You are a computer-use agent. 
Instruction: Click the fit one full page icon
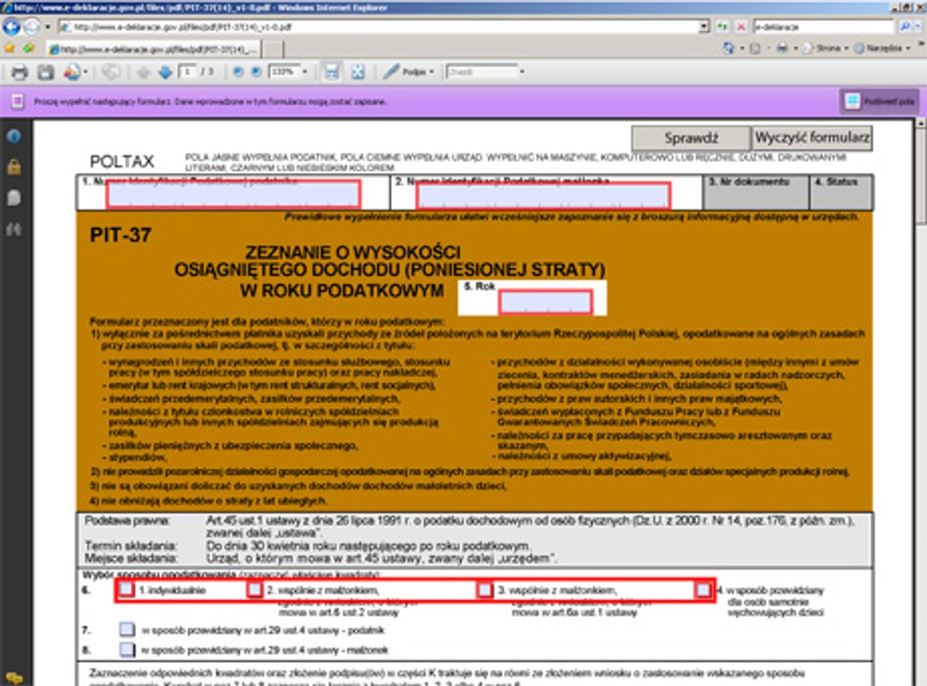tap(358, 72)
